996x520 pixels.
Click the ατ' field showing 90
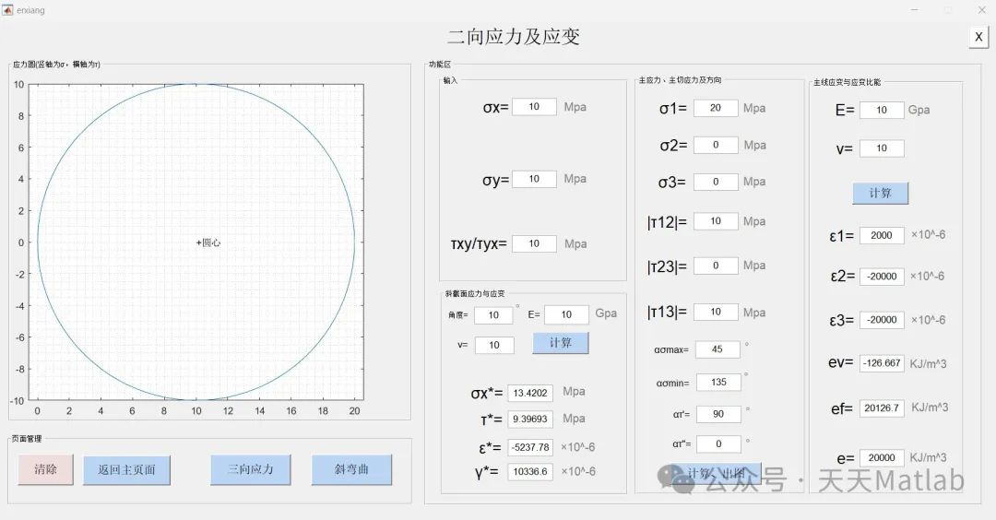click(718, 414)
